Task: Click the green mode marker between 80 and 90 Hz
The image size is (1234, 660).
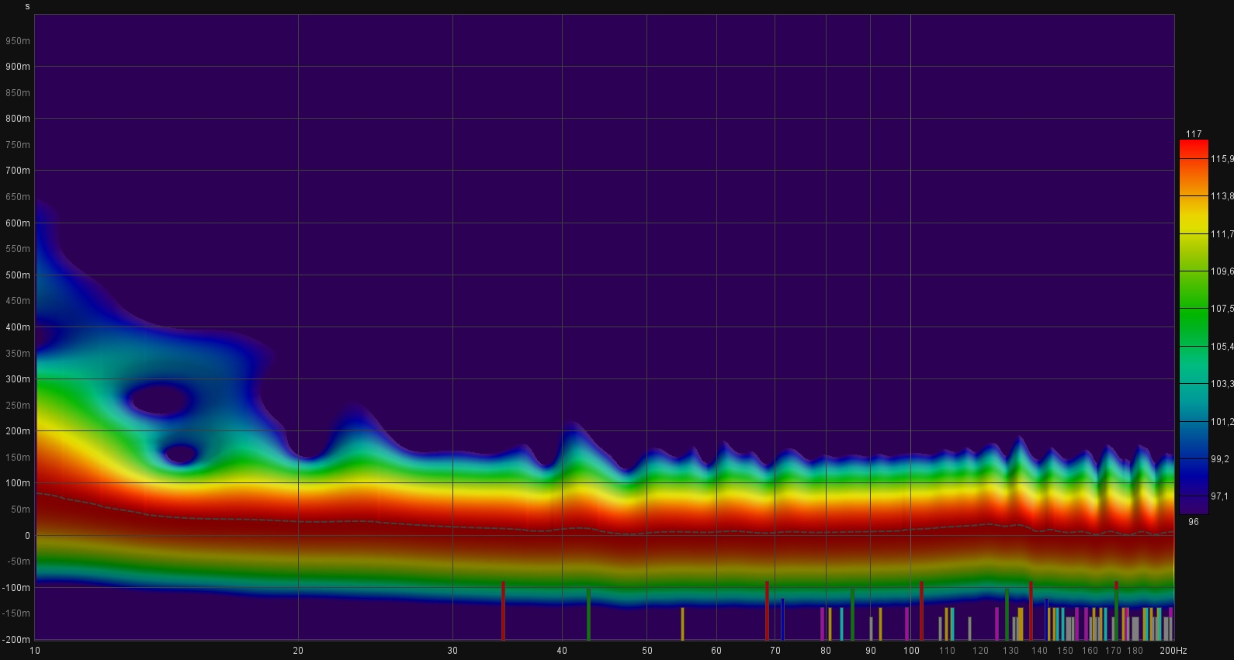Action: (852, 613)
